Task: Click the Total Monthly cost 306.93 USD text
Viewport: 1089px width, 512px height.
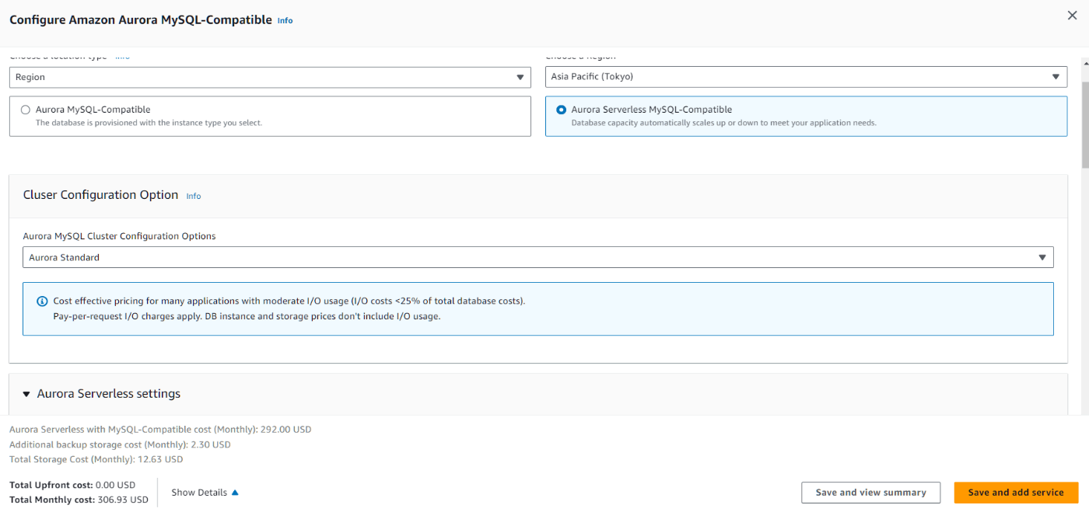Action: 79,500
